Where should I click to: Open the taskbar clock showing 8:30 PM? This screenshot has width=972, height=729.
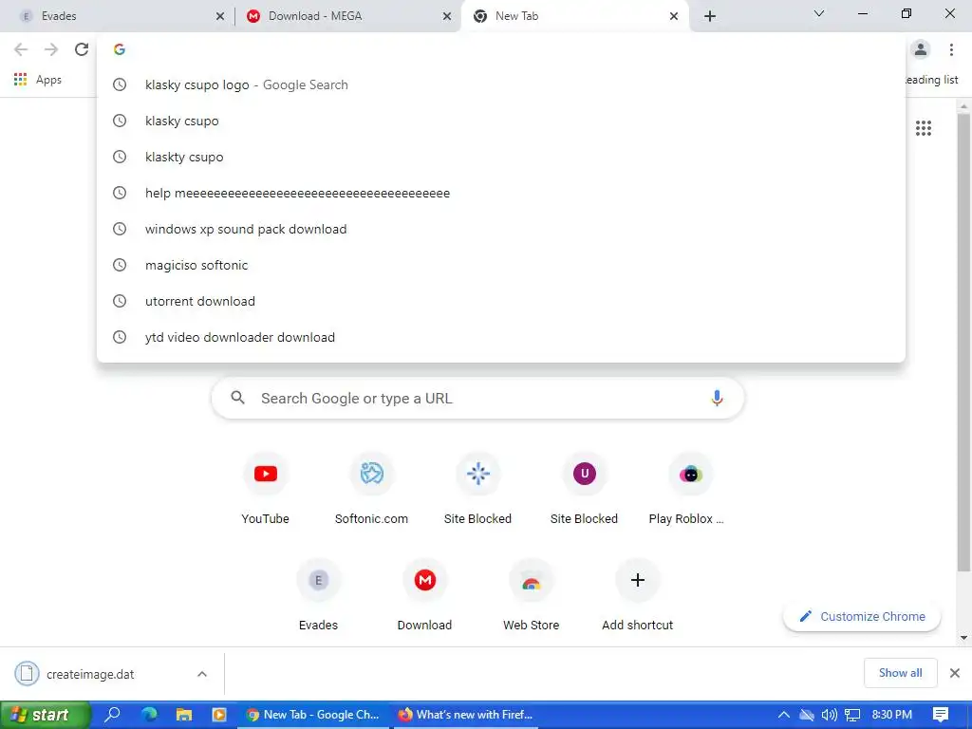click(892, 715)
